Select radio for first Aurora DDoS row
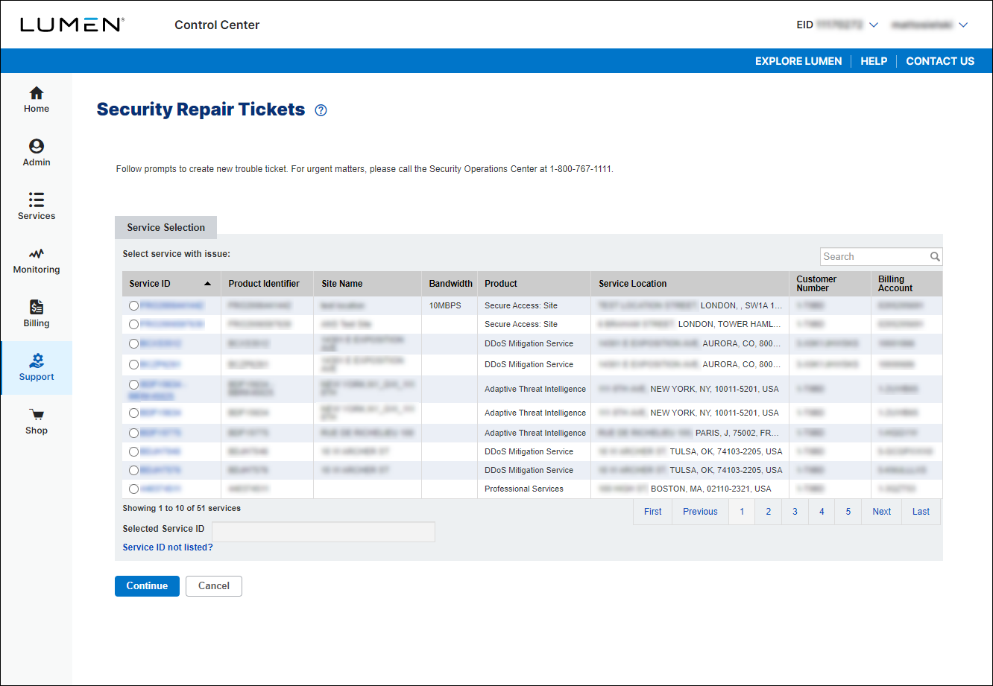993x686 pixels. tap(133, 343)
